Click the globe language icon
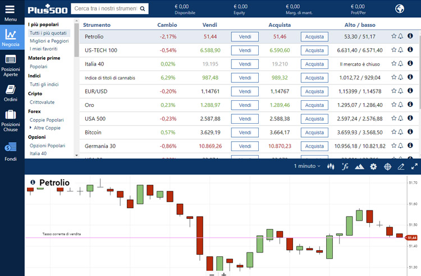 (400, 9)
